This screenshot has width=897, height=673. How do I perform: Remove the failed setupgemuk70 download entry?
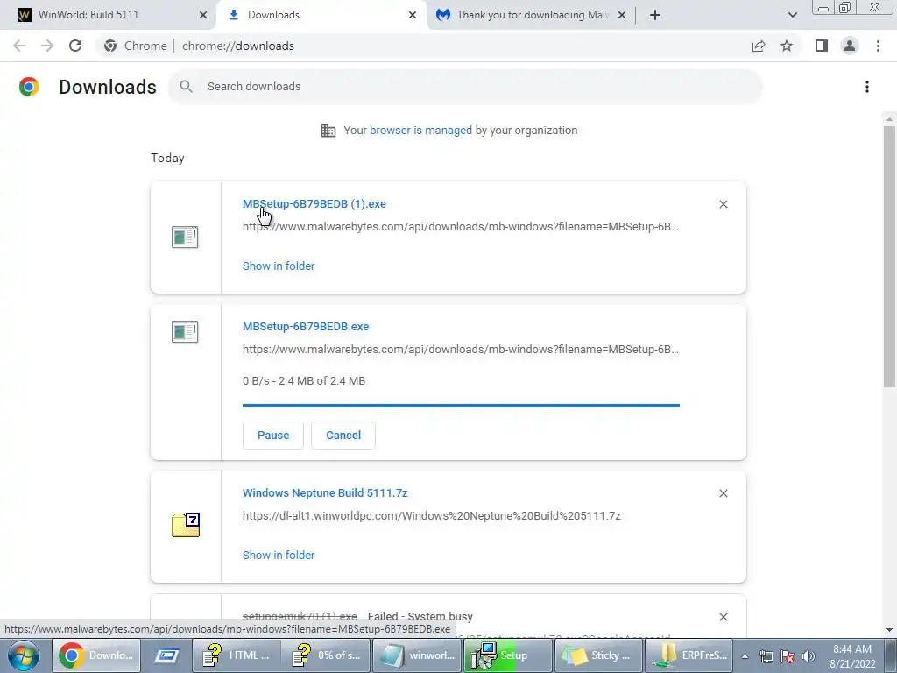(x=724, y=617)
